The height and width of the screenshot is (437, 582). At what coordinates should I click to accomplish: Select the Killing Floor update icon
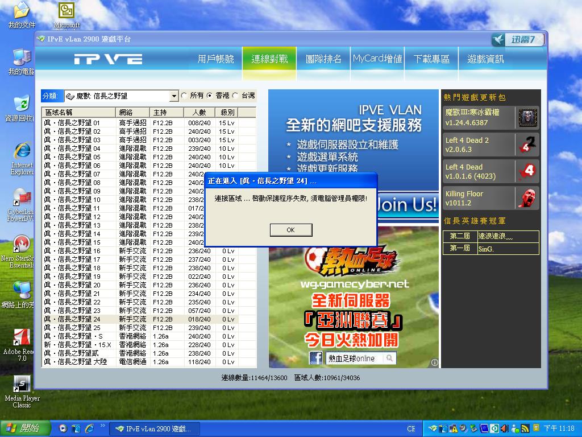(x=527, y=198)
